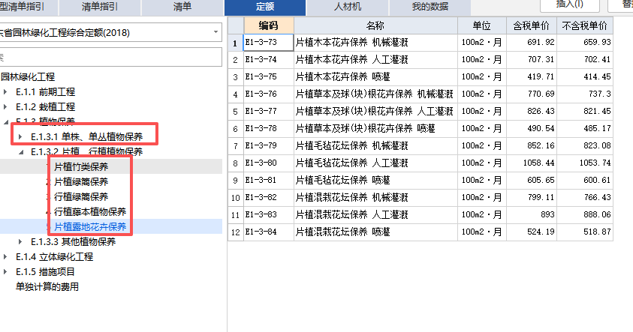Expand the E.1.4 立体绿化工程 node

coord(5,256)
